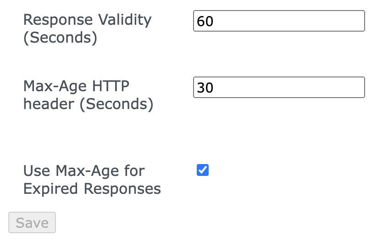This screenshot has width=388, height=241.
Task: Focus the field containing the value 30
Action: (279, 88)
